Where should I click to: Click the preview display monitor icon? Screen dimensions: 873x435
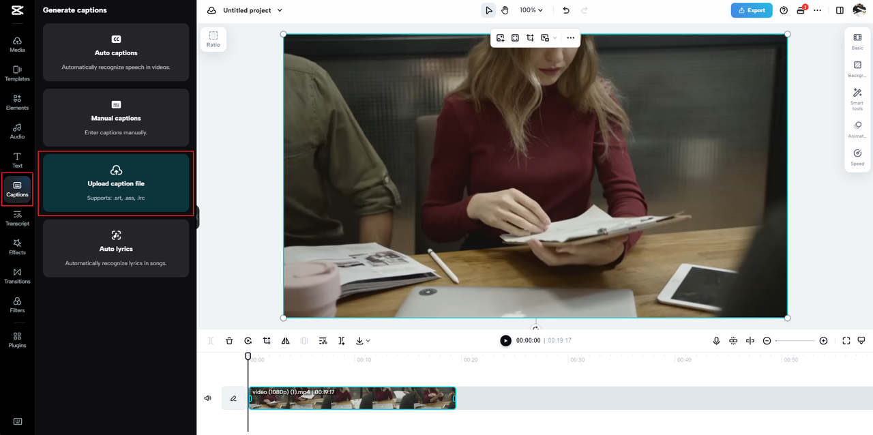coord(861,340)
